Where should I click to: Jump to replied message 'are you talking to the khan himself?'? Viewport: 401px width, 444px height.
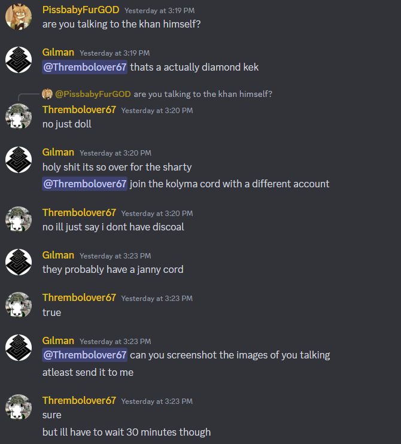203,94
